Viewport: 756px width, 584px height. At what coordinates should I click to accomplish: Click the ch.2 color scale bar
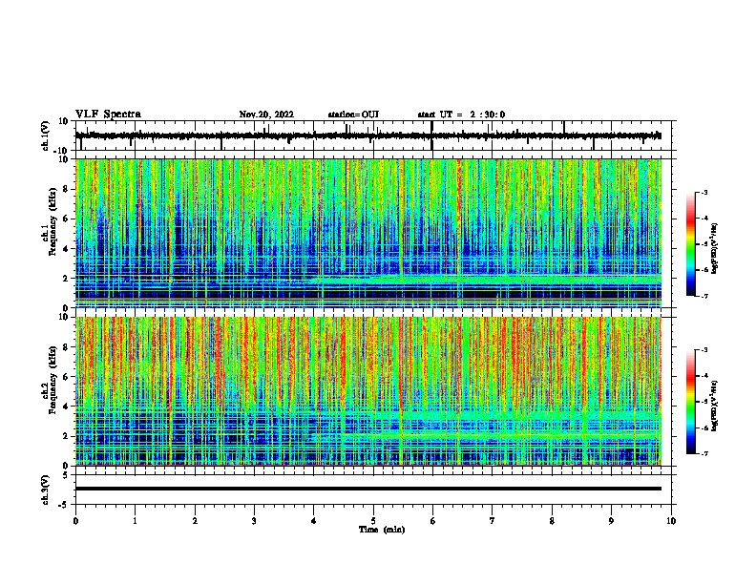pyautogui.click(x=690, y=402)
